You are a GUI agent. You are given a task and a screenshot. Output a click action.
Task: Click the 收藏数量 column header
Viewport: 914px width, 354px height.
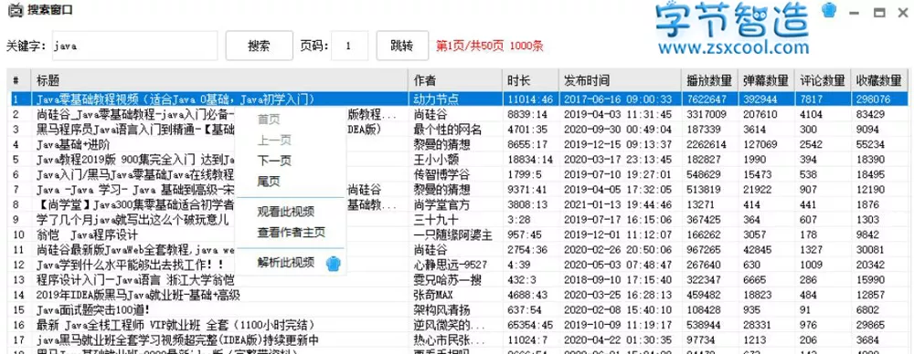(879, 79)
